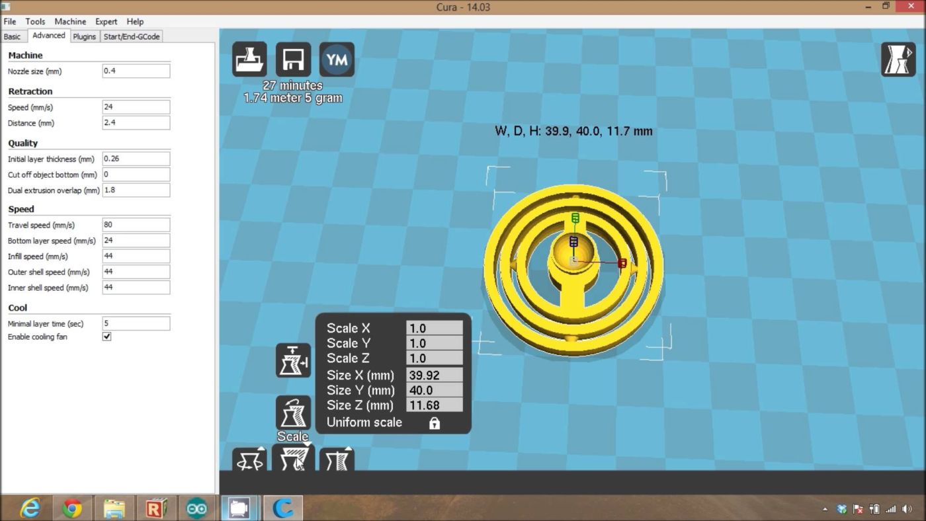Click the '1.74 meter 5 gram' text
This screenshot has height=521, width=926.
click(292, 98)
